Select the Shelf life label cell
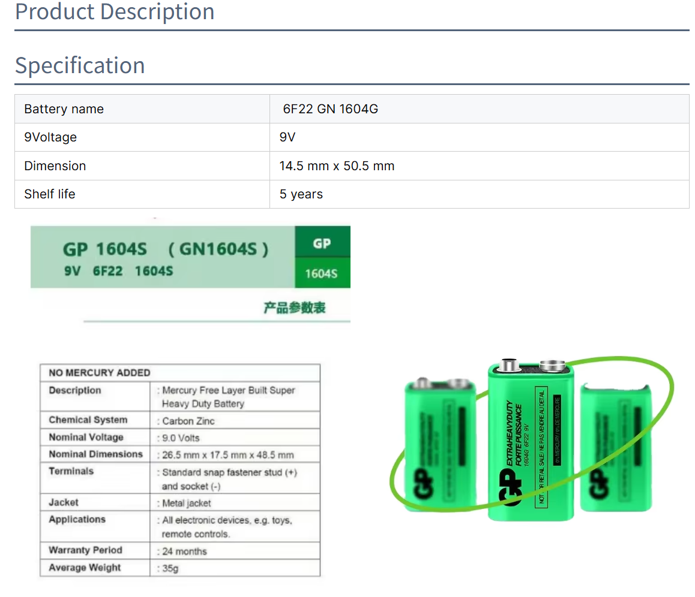This screenshot has width=695, height=597. tap(142, 194)
